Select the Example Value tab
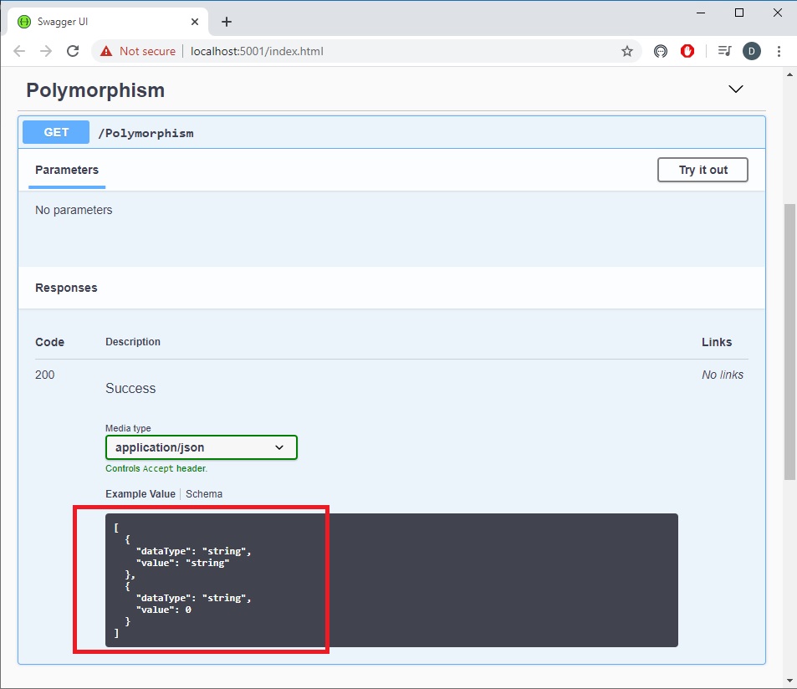 [x=140, y=494]
